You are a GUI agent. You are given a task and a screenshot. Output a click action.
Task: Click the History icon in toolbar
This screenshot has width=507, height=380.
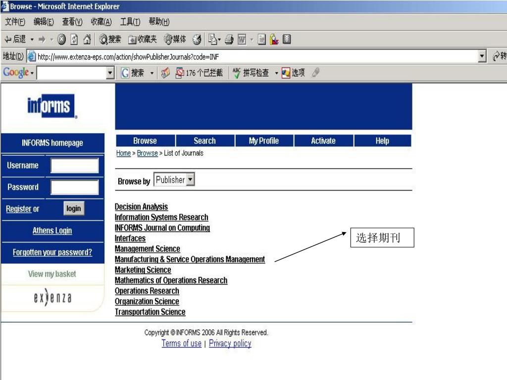pyautogui.click(x=197, y=40)
